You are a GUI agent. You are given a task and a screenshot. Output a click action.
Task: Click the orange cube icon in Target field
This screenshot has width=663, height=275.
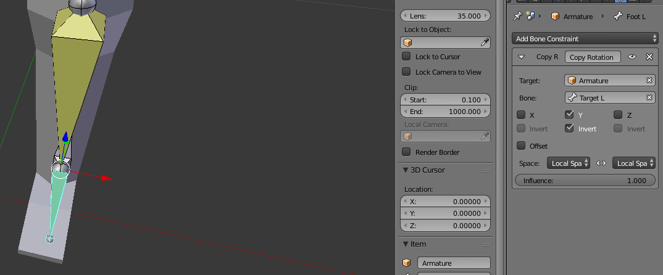pos(572,80)
